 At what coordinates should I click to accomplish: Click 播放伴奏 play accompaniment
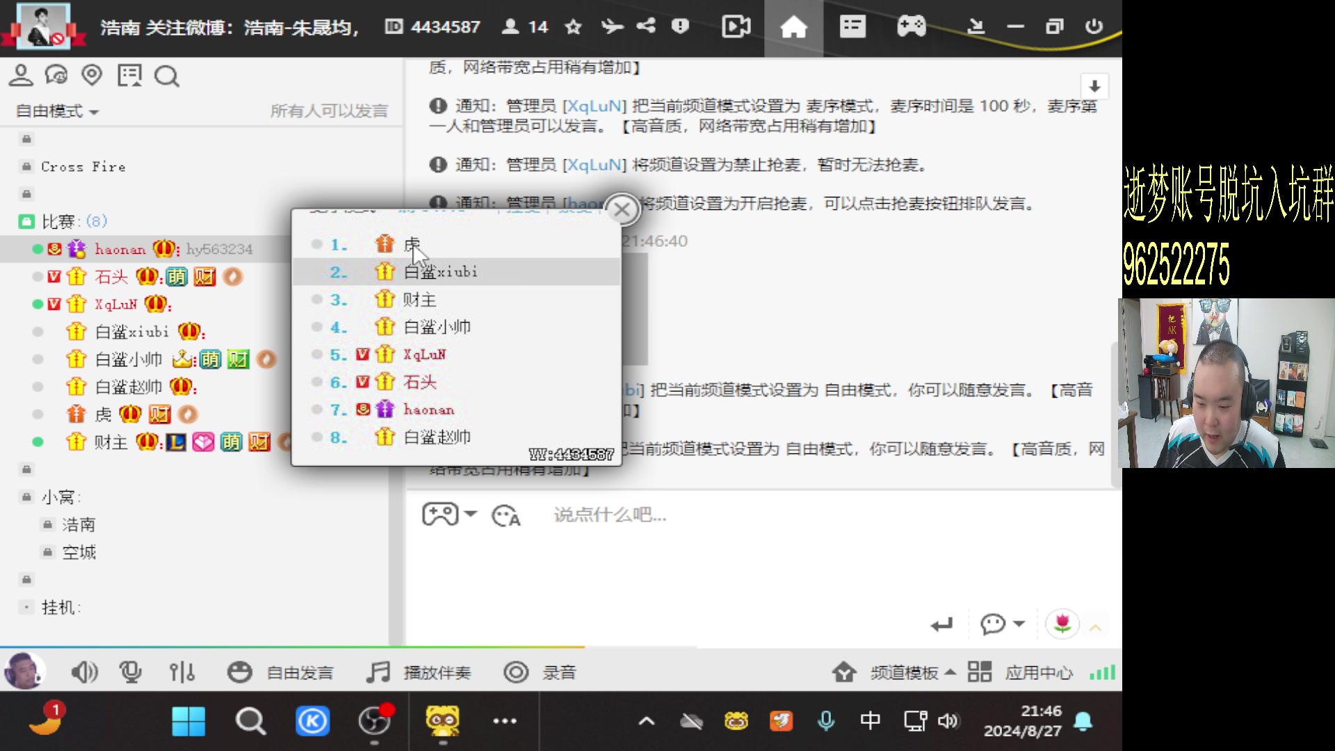tap(437, 672)
